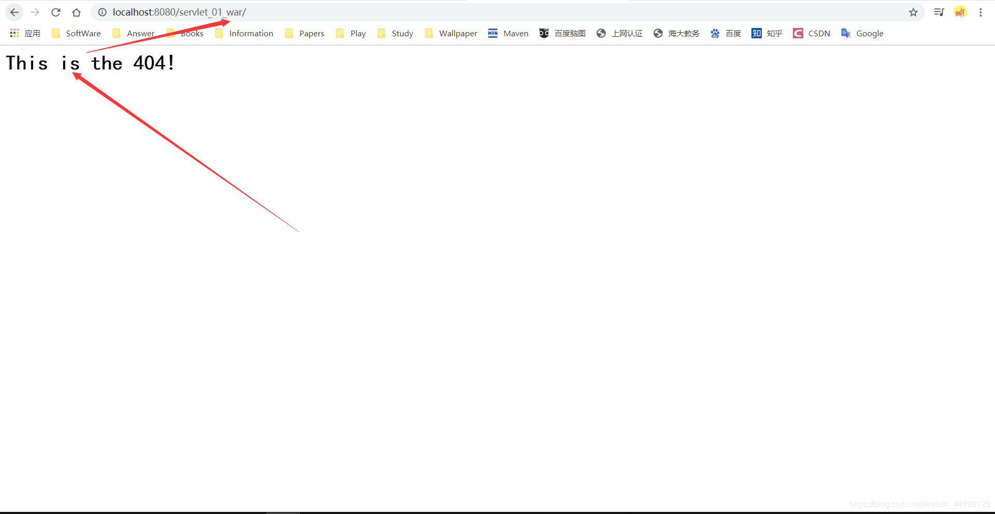The width and height of the screenshot is (995, 514).
Task: Open the 上网认证 bookmark
Action: tap(619, 34)
